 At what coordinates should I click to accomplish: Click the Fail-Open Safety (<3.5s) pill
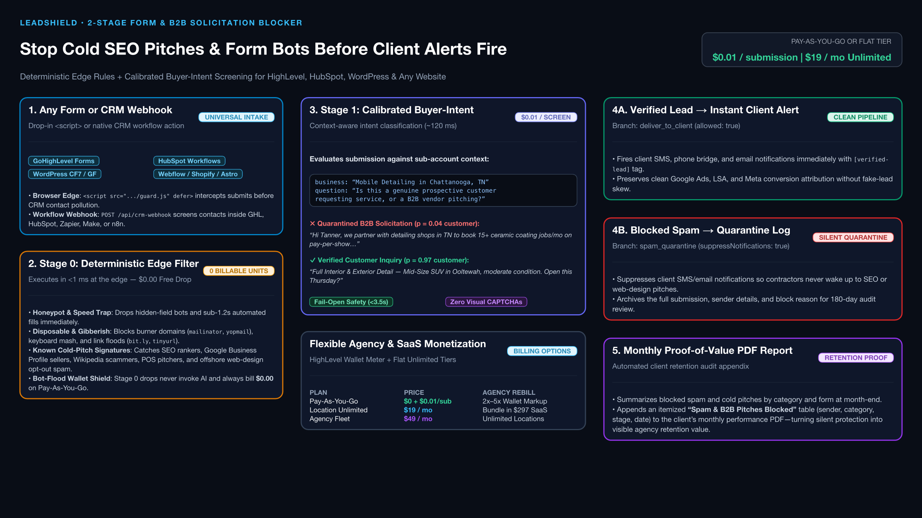coord(351,302)
